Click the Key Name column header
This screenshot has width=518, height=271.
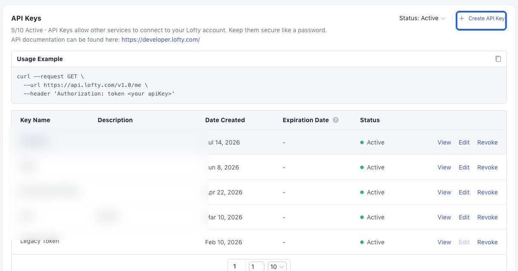pos(35,120)
